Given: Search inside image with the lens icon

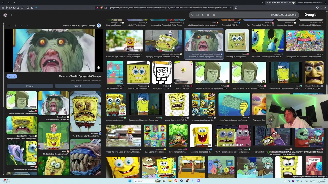Looking at the screenshot, I should (x=99, y=68).
